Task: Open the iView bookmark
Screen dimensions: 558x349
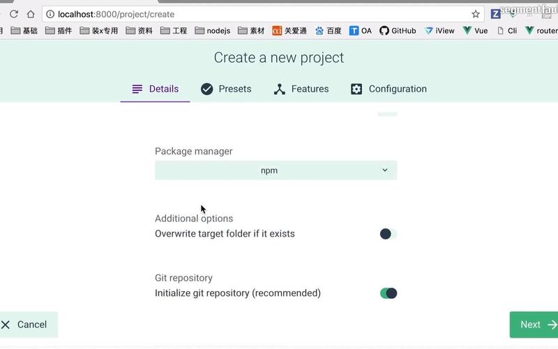Action: click(439, 31)
